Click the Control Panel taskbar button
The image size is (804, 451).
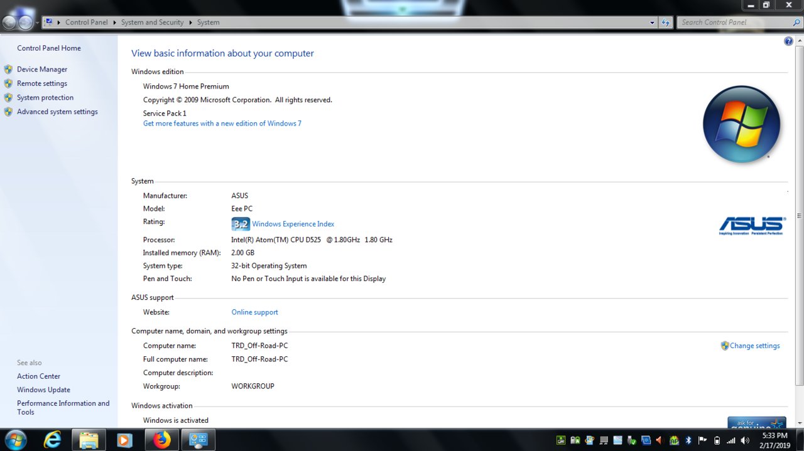coord(198,440)
